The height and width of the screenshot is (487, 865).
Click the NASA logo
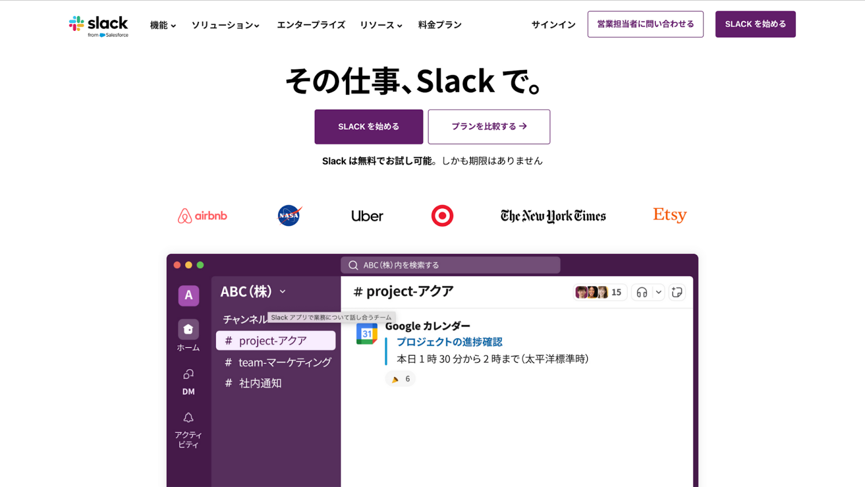point(289,216)
